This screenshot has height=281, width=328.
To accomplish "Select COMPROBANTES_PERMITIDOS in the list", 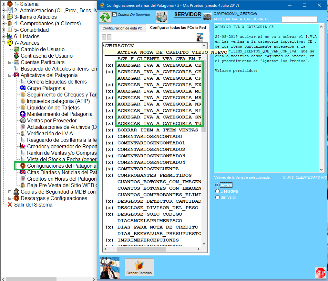I will click(x=154, y=175).
